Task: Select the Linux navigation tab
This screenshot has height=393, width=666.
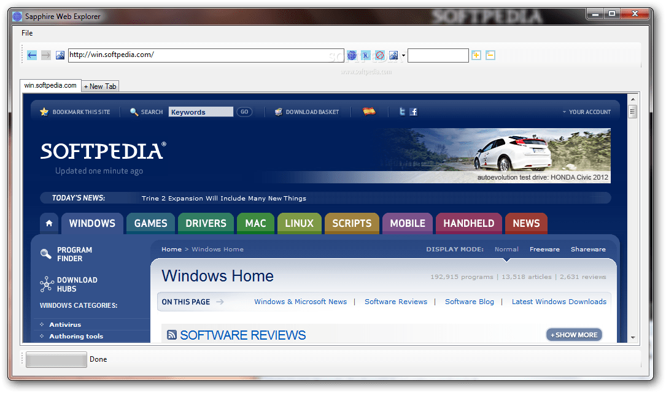Action: (300, 223)
